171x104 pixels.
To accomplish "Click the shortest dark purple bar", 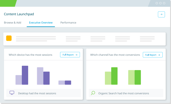I will click(68, 83).
